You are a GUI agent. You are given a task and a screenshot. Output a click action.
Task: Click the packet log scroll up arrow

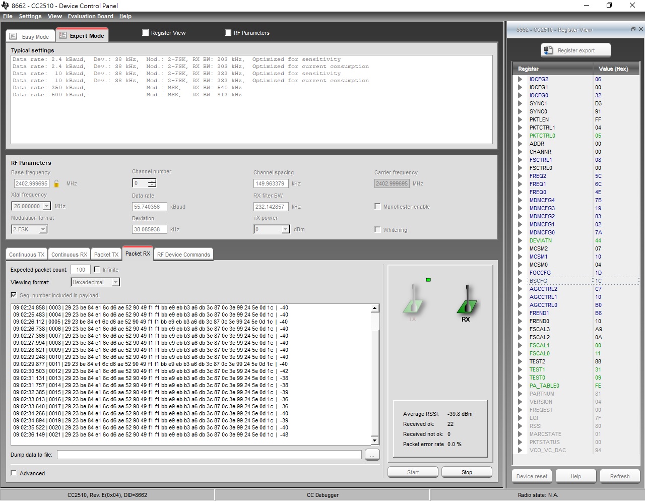coord(374,308)
